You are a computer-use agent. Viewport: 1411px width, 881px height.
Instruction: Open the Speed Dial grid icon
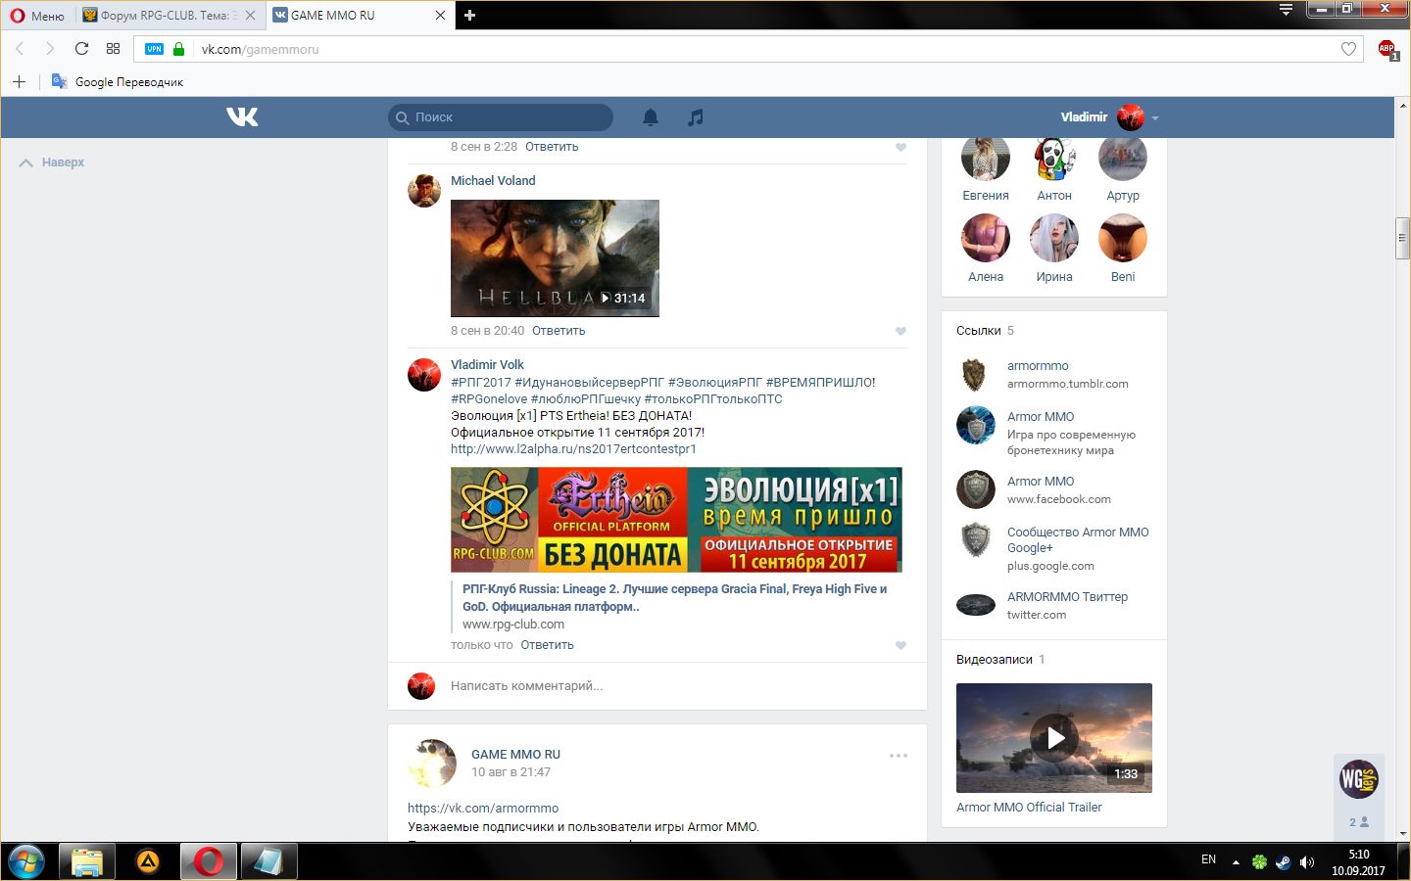114,49
